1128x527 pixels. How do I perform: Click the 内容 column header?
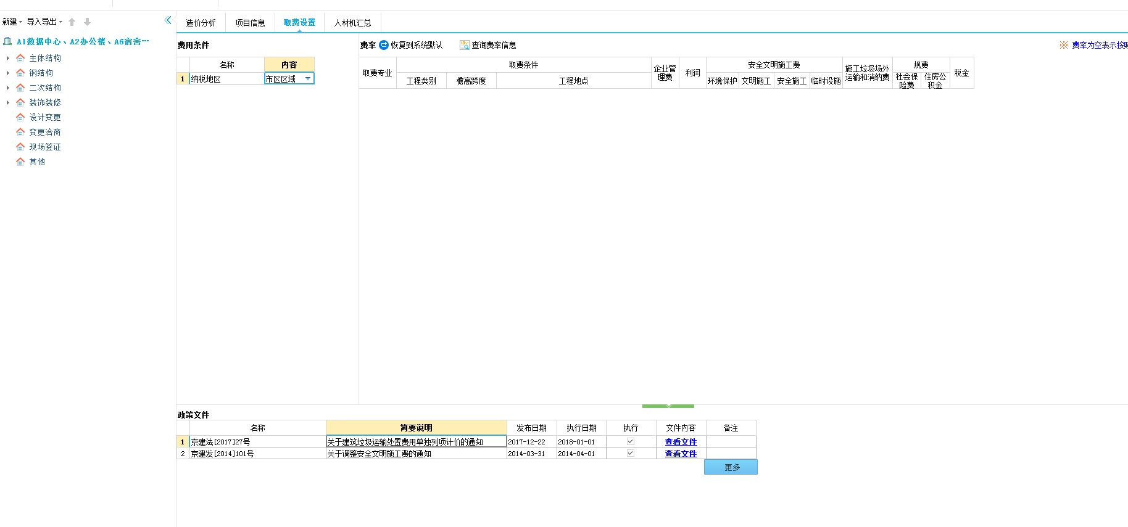[x=289, y=65]
